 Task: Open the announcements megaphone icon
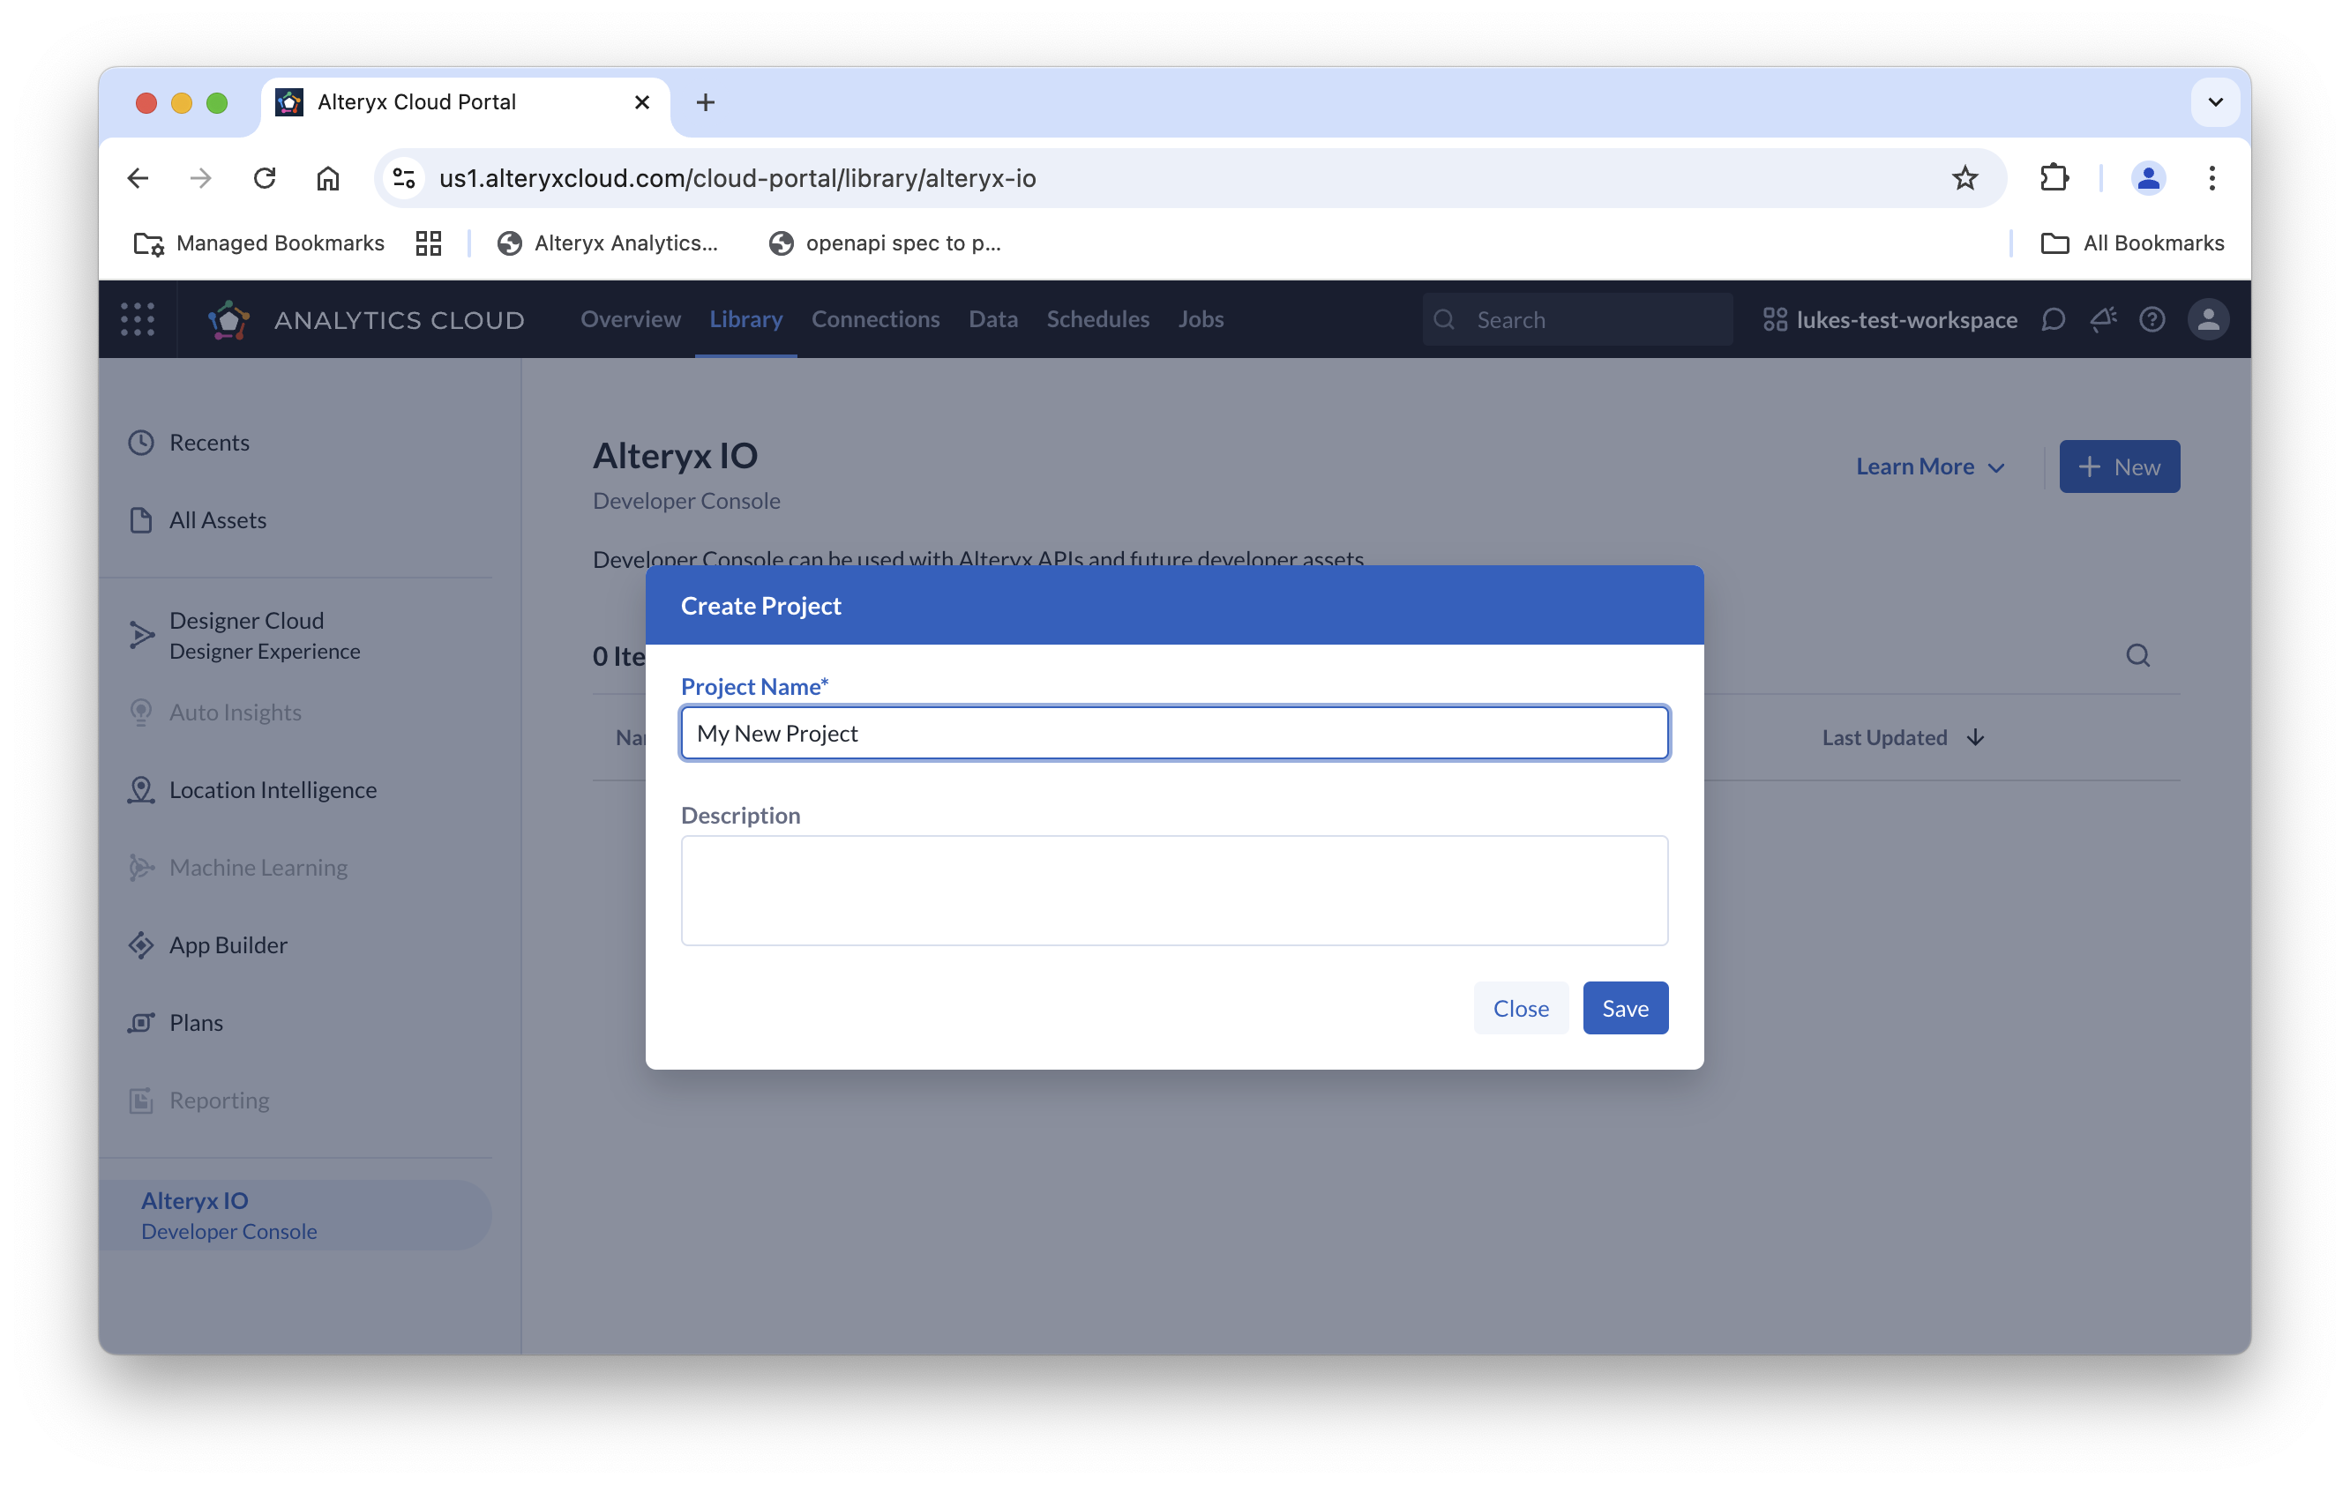(2103, 320)
